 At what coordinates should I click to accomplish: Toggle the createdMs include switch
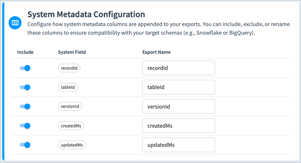(x=25, y=126)
